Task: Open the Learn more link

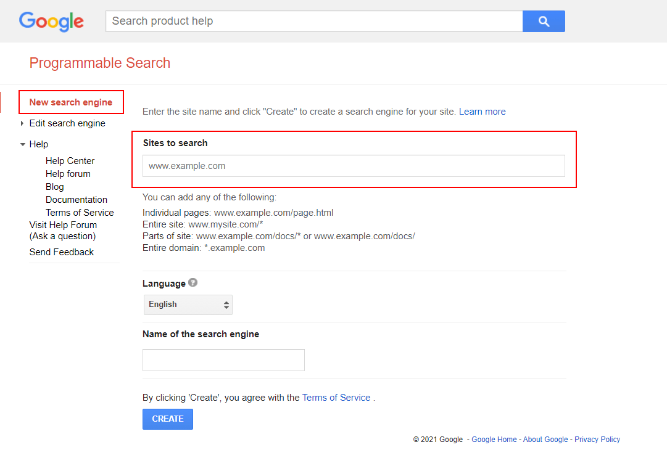Action: coord(482,112)
